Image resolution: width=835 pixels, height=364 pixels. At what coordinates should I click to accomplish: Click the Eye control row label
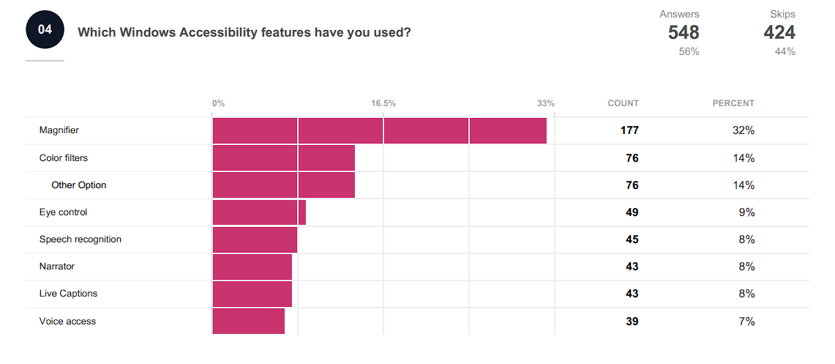63,212
